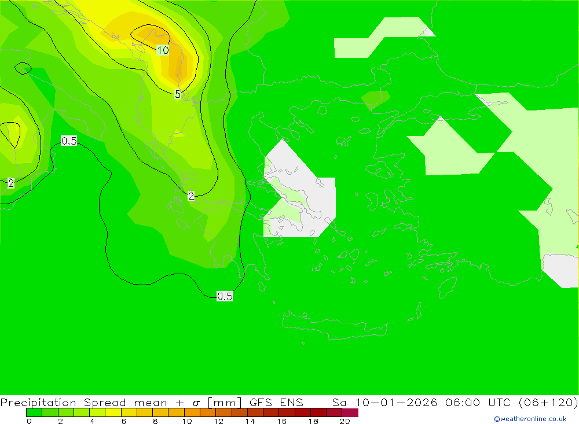This screenshot has height=424, width=579.
Task: Click the legend scale number 20
Action: [x=345, y=421]
